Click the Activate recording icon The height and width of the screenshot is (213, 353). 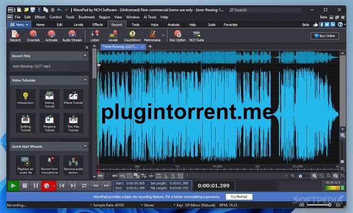[52, 36]
